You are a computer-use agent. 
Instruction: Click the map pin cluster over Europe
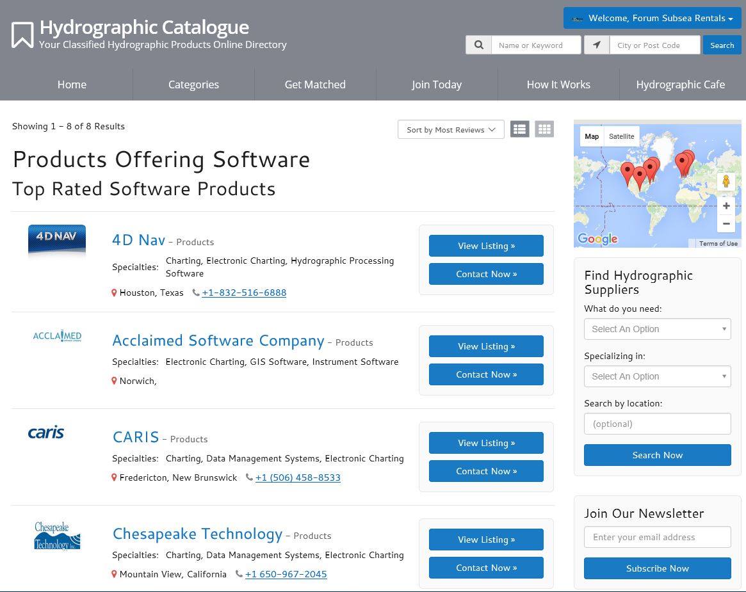(x=685, y=163)
